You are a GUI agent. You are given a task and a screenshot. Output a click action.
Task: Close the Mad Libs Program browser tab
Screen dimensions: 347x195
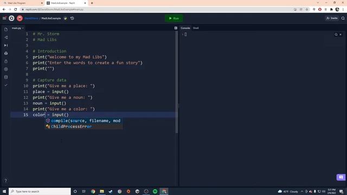coord(42,3)
